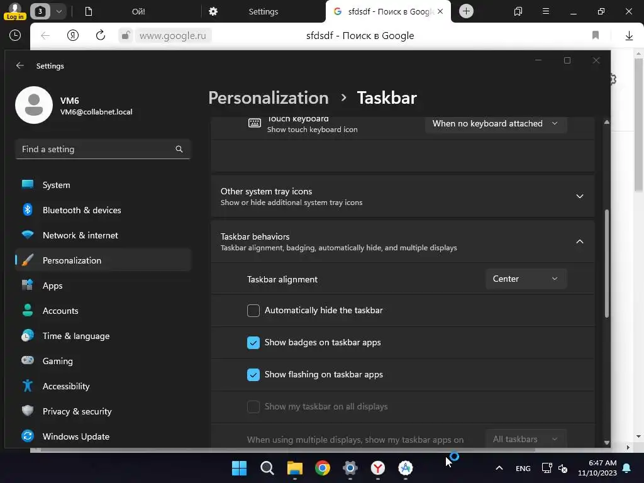Open Yandex Browser taskbar icon
This screenshot has width=644, height=483.
tap(377, 468)
